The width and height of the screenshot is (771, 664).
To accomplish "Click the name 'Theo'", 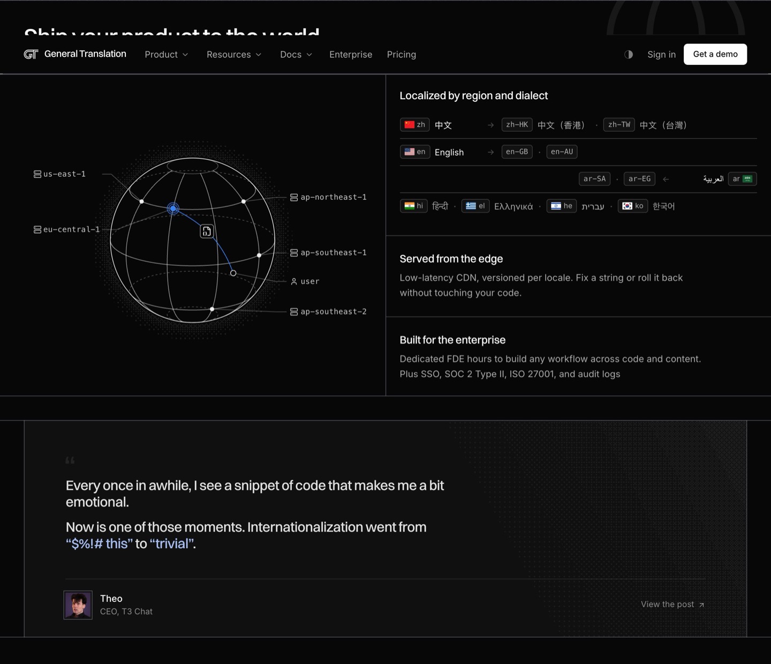I will [x=111, y=599].
